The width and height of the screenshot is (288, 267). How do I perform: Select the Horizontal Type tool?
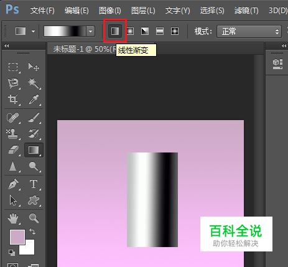34,184
